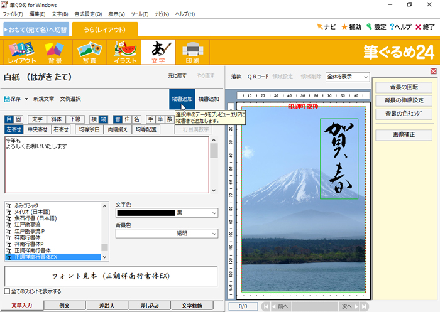
Task: Toggle 太字 bold formatting
Action: tap(38, 119)
